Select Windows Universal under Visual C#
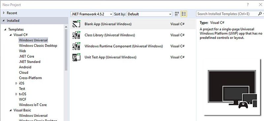Screen dimensions: 264x121 point(33,40)
